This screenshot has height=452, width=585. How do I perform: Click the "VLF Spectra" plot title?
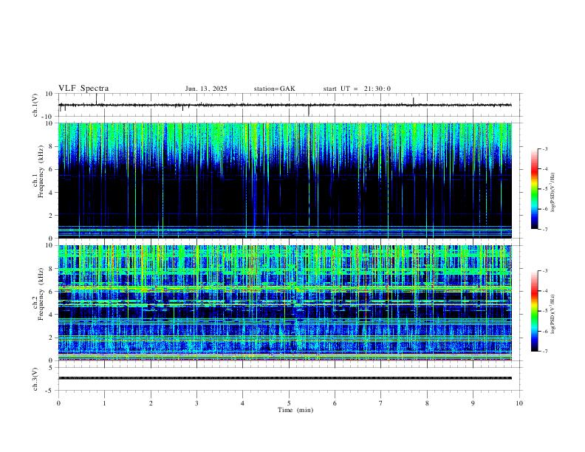[83, 89]
